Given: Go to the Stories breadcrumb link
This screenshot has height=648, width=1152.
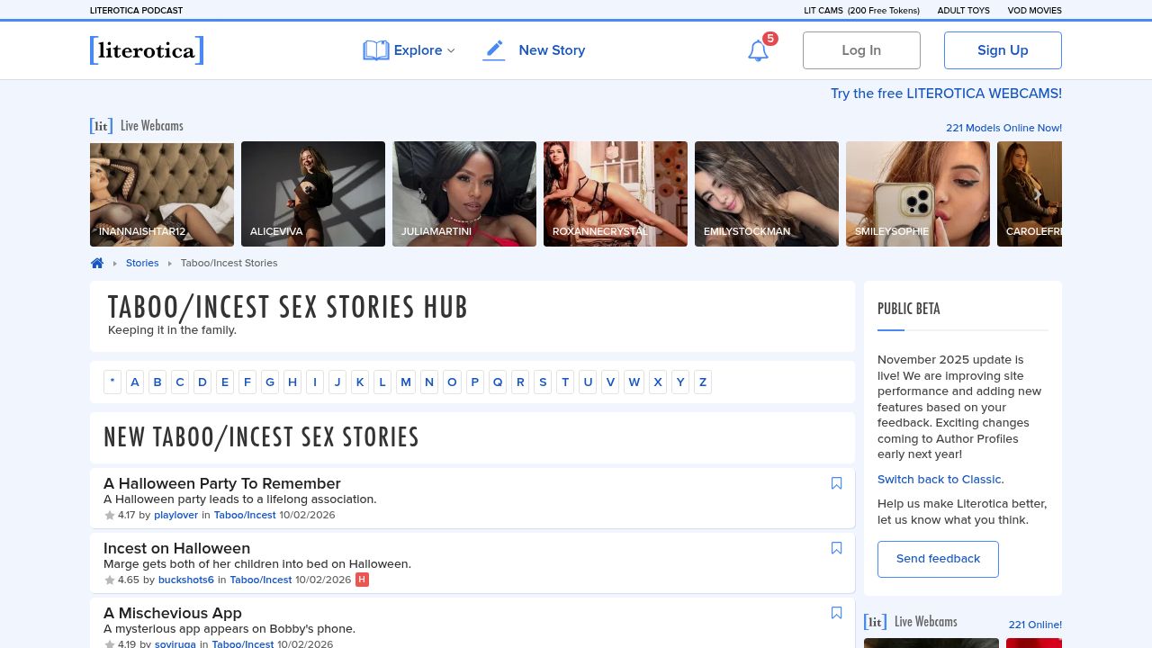Looking at the screenshot, I should click(x=142, y=263).
